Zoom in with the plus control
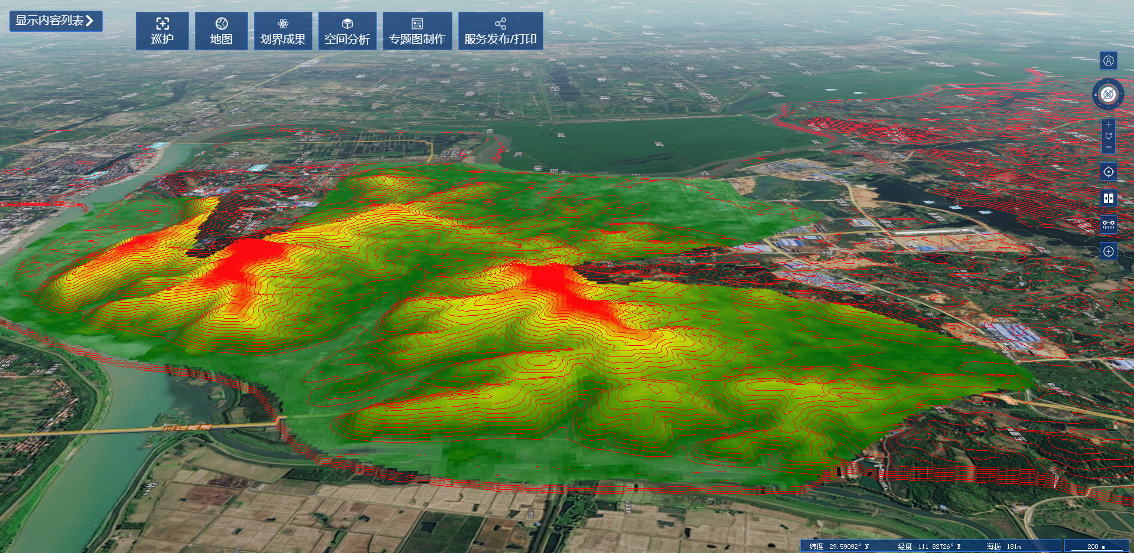The width and height of the screenshot is (1134, 553). (x=1108, y=125)
